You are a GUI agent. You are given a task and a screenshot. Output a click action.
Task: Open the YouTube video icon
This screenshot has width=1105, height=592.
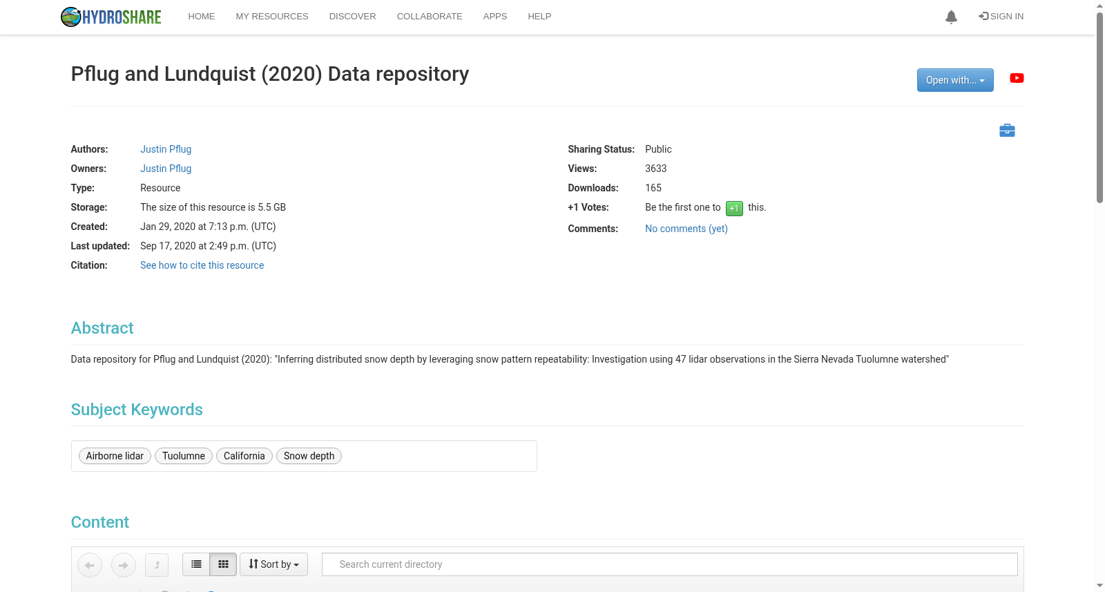tap(1017, 78)
